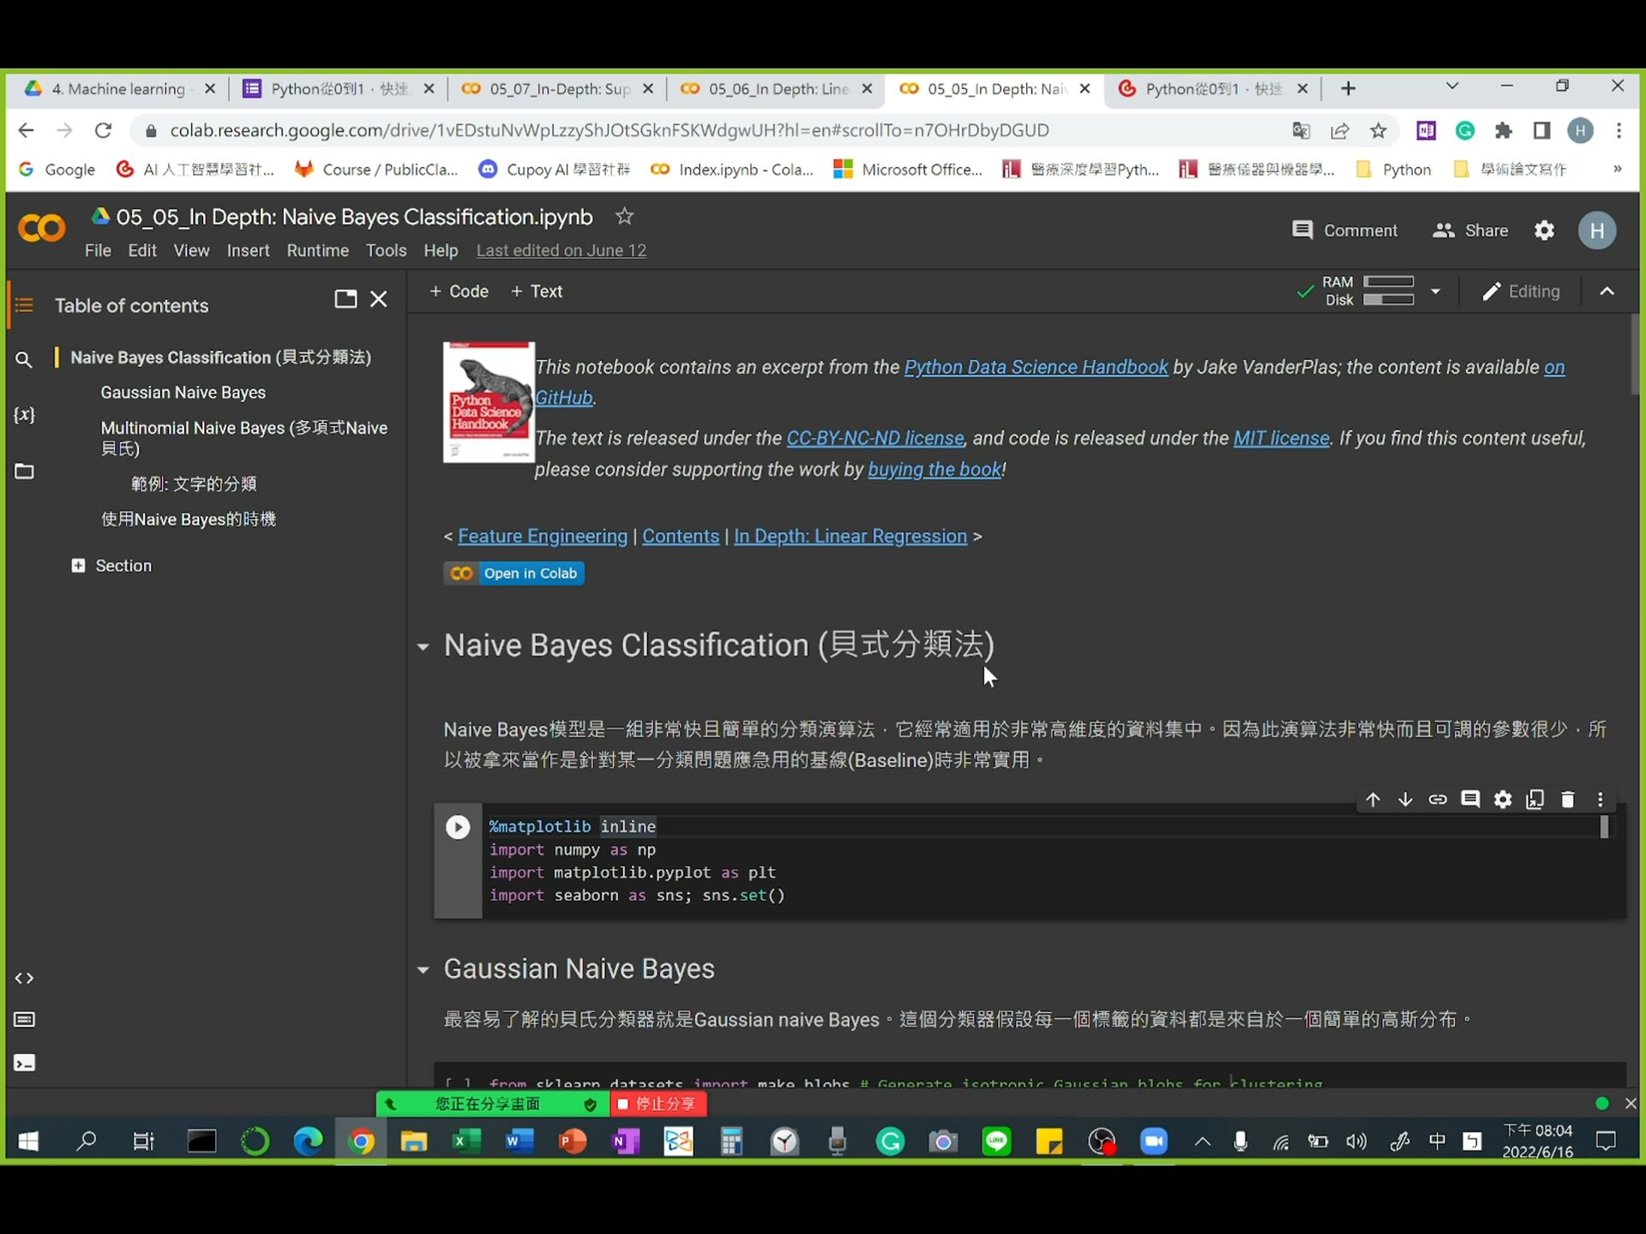Collapse the Naive Bayes Classification section
Screen dimensions: 1646x1234
[x=423, y=647]
